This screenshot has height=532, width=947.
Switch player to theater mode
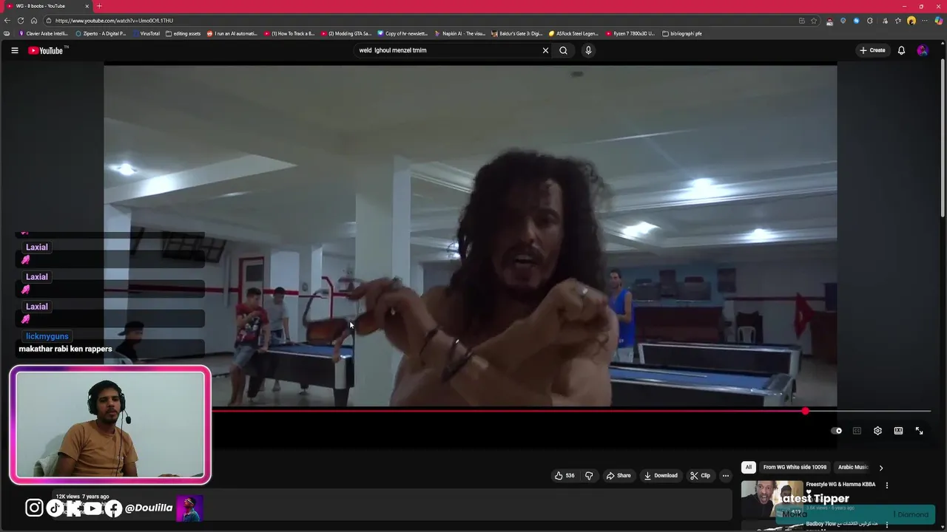point(898,431)
